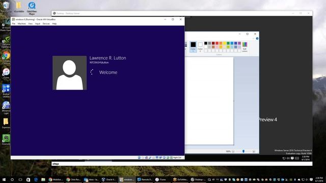
Task: Switch to the Citrix Receiver Chrome taskbar button
Action: tap(73, 179)
